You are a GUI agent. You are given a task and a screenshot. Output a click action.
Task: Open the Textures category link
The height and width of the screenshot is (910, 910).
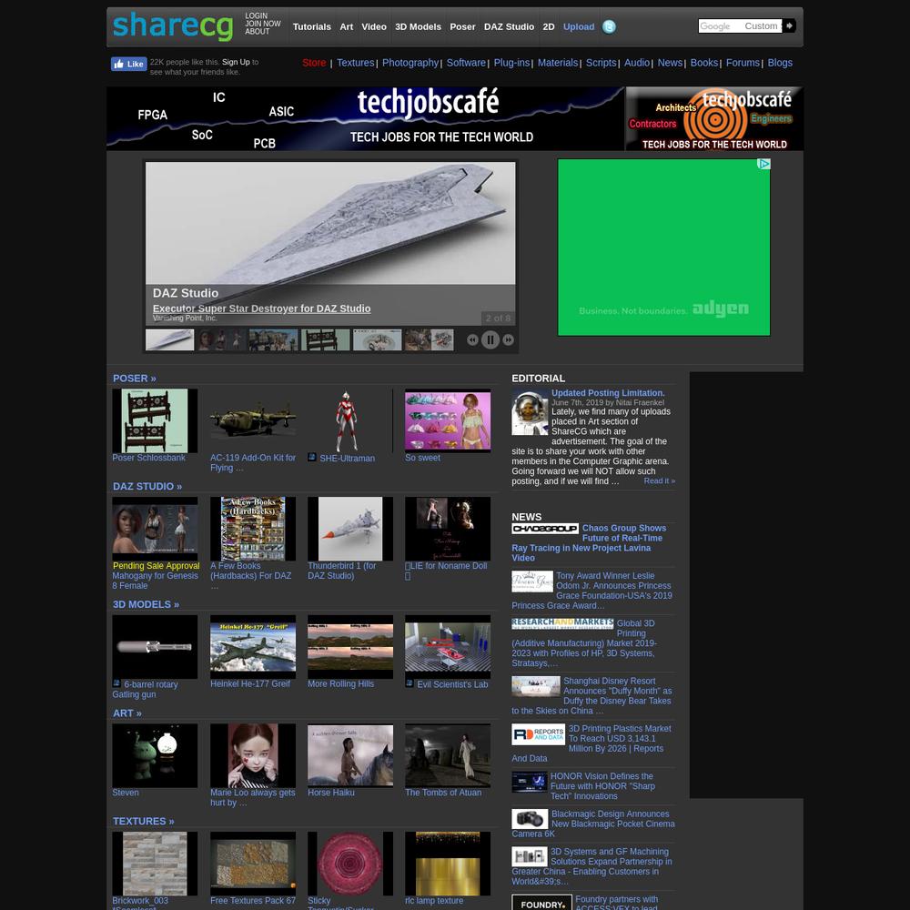[x=355, y=63]
